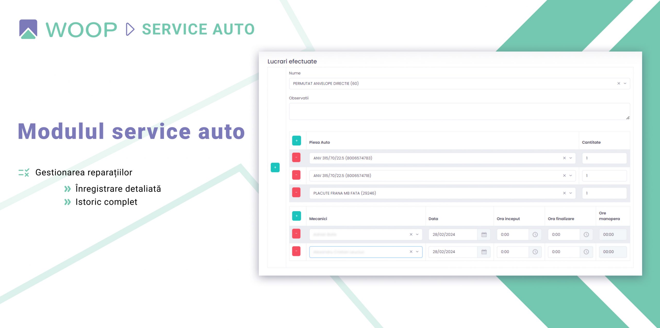Clear the ANV 315/70/22.5 (8006574718) selection
Viewport: 660px width, 328px height.
point(564,176)
